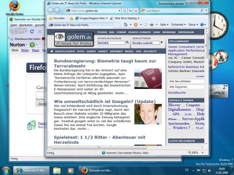Click the IE address bar URL field

click(93, 11)
